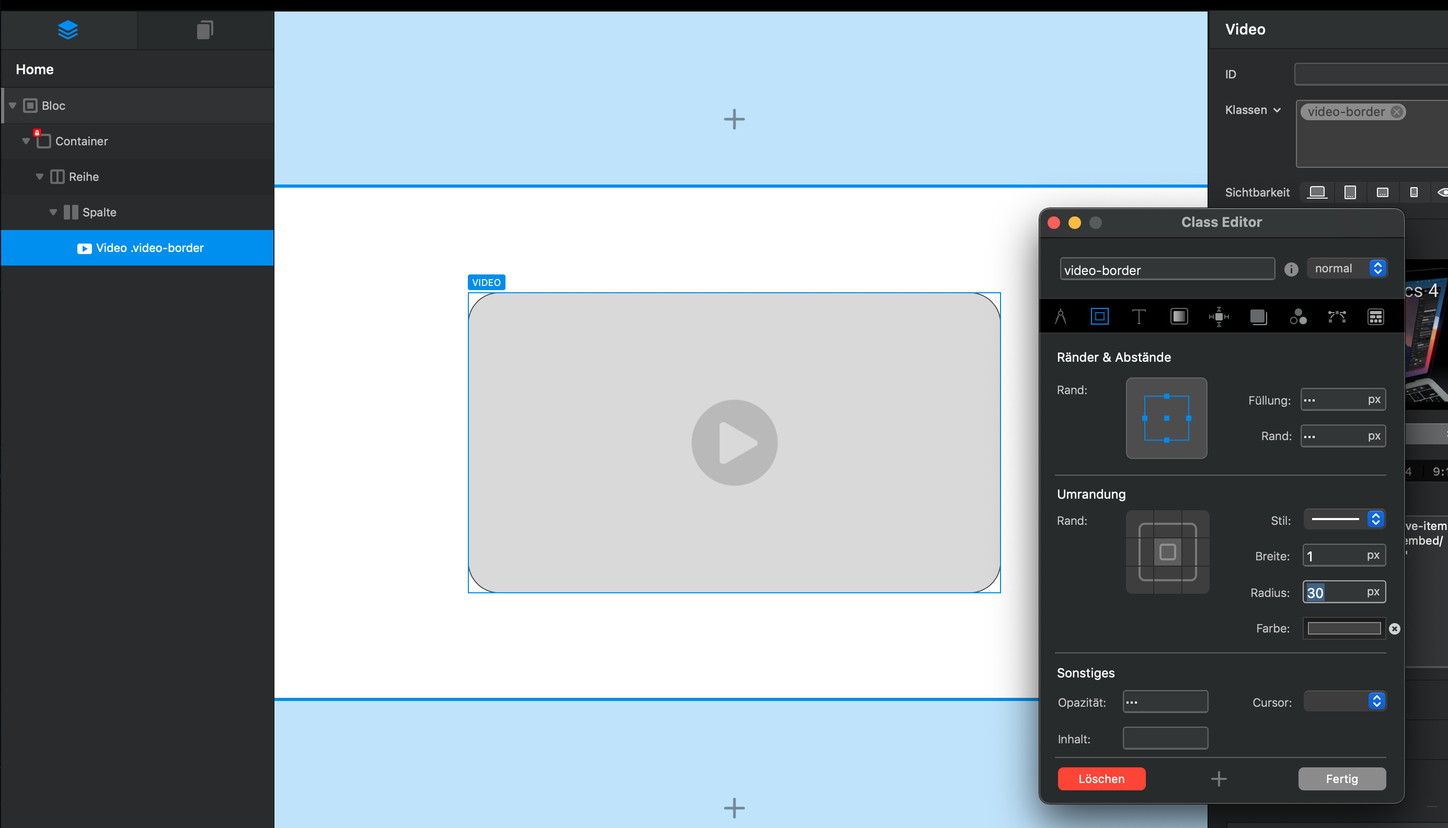Switch to the blue layer tree tab
Screen dimensions: 1448x828
tap(67, 30)
